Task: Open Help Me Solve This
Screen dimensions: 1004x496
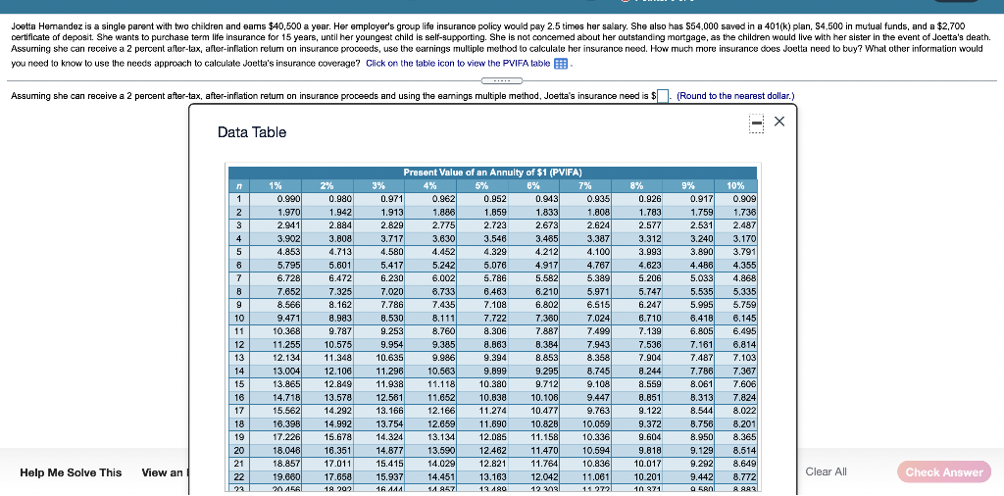Action: click(x=71, y=472)
